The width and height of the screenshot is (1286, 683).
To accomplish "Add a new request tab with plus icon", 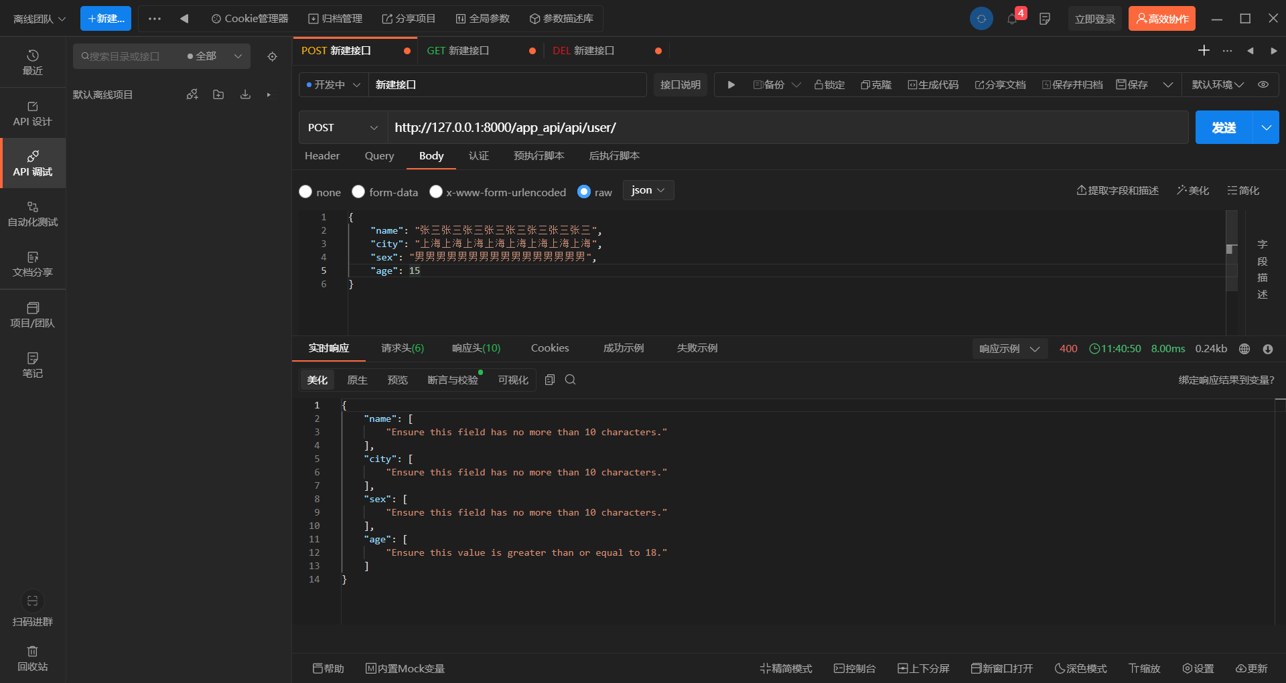I will pos(1204,50).
